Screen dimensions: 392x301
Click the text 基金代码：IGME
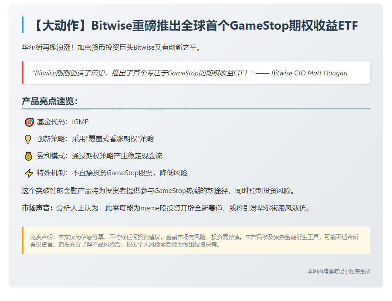[x=62, y=122]
